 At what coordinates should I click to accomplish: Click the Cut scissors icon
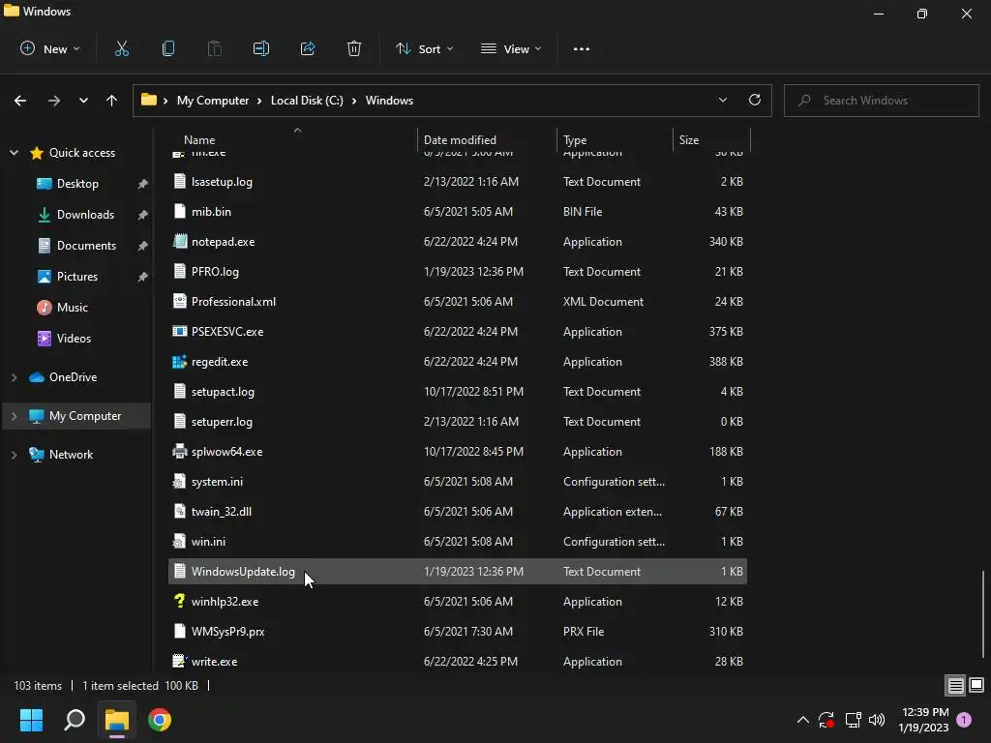[x=121, y=48]
